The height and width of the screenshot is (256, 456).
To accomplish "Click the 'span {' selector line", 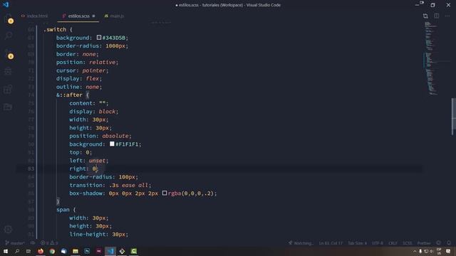I will tap(66, 210).
